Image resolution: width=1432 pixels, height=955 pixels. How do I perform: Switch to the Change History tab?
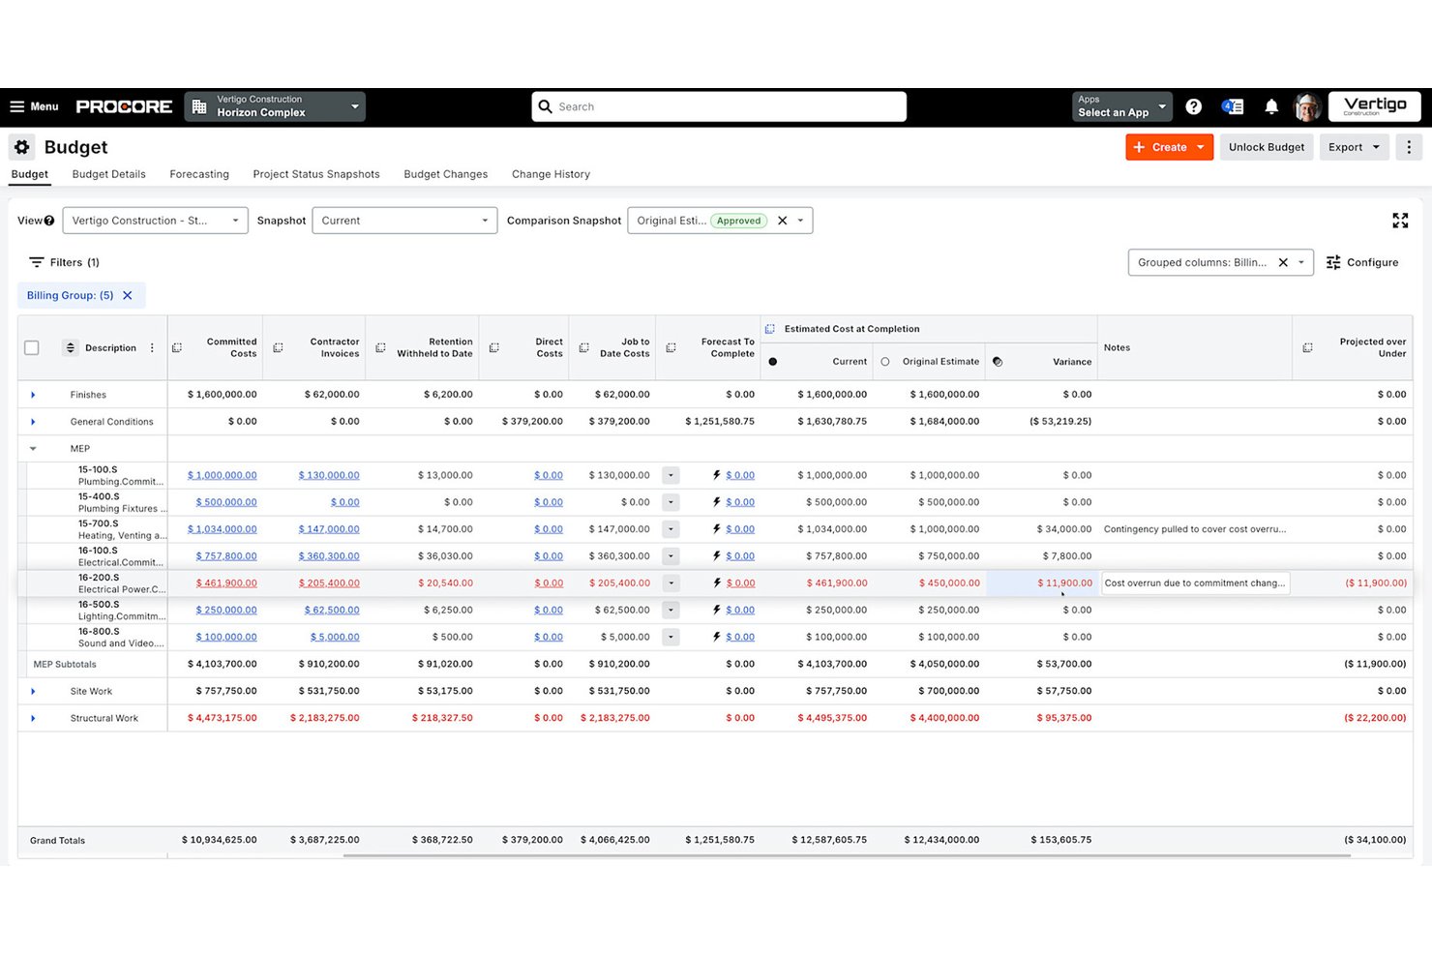551,174
